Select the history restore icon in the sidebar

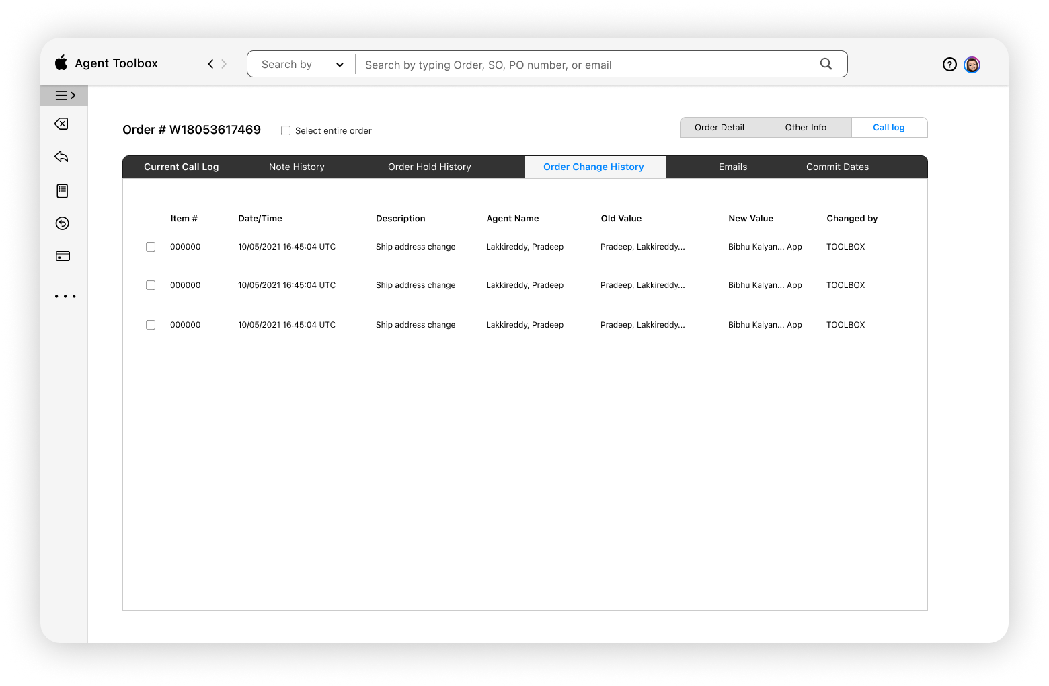click(x=62, y=223)
